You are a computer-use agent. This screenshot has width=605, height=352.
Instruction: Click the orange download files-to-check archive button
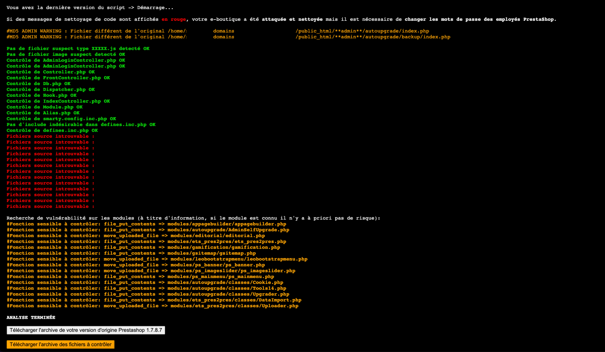(x=60, y=344)
